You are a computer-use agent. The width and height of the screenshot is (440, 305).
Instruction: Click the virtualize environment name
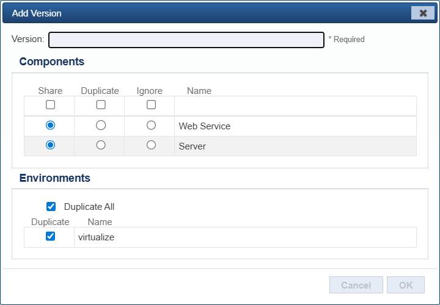(x=97, y=237)
